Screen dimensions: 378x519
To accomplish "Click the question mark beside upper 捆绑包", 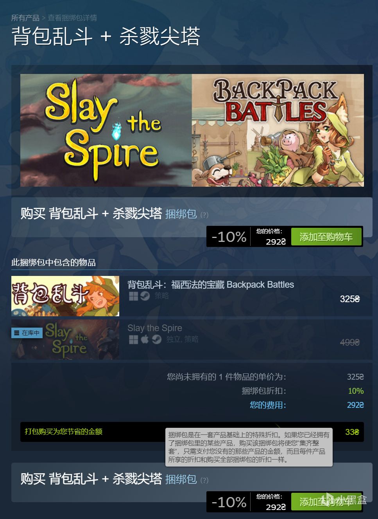I will coord(204,215).
